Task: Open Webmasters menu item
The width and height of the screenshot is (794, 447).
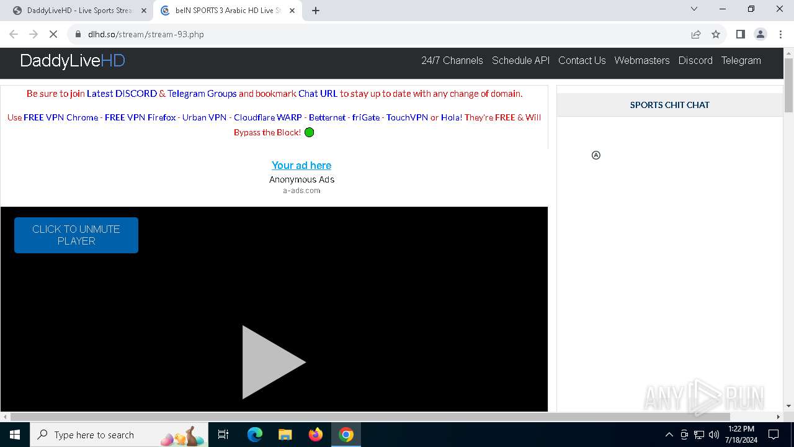Action: [642, 60]
